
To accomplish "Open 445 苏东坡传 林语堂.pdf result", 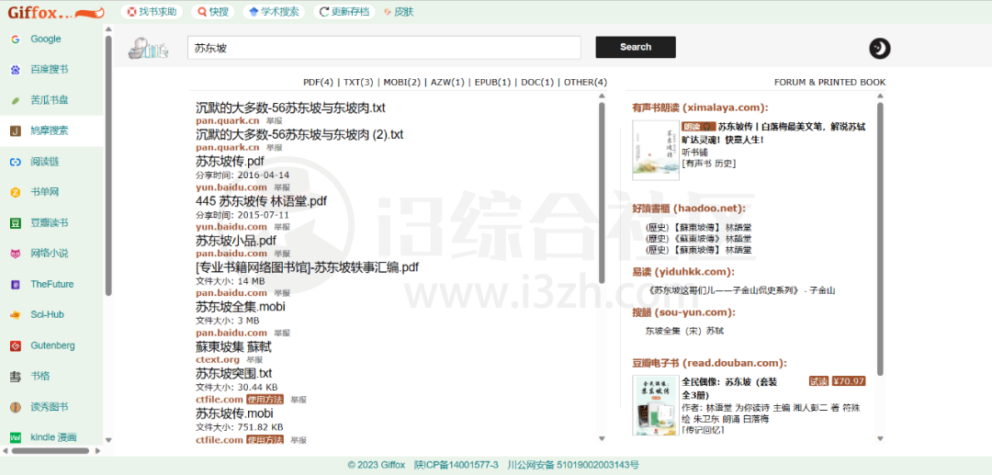I will point(261,202).
